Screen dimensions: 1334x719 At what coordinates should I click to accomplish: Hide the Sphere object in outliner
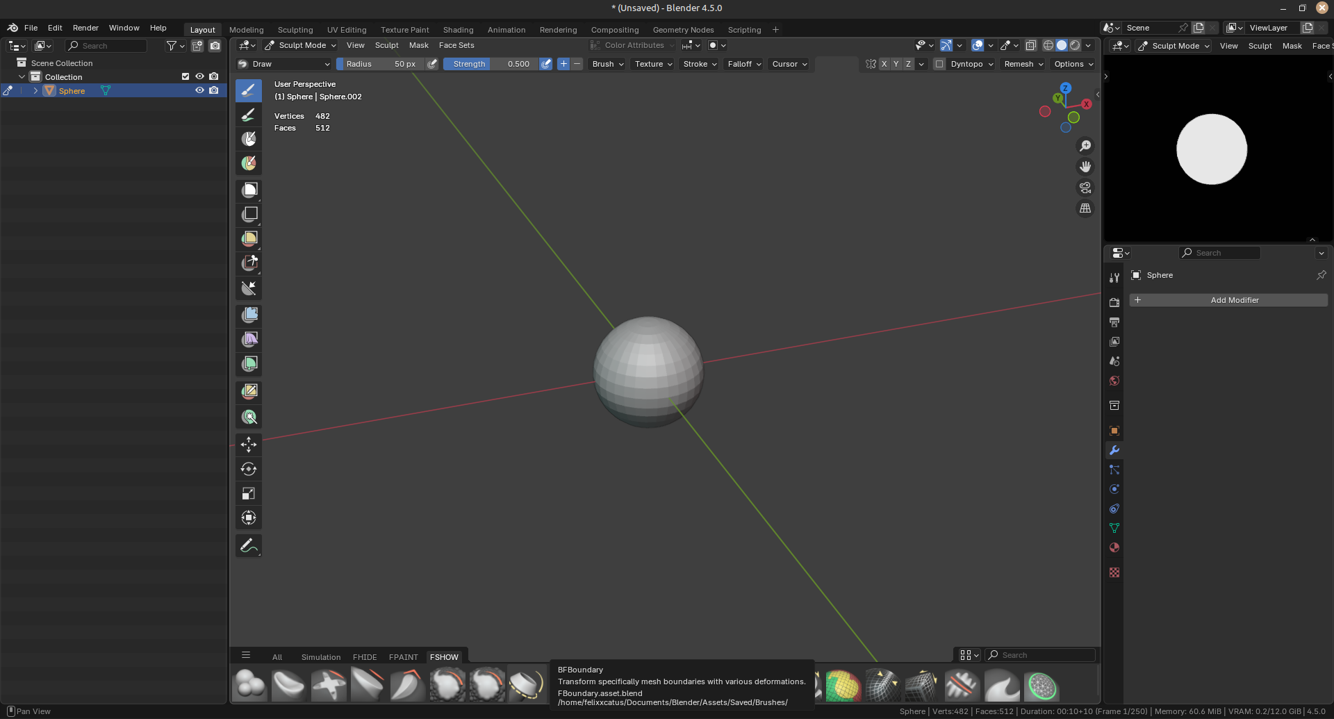click(199, 90)
